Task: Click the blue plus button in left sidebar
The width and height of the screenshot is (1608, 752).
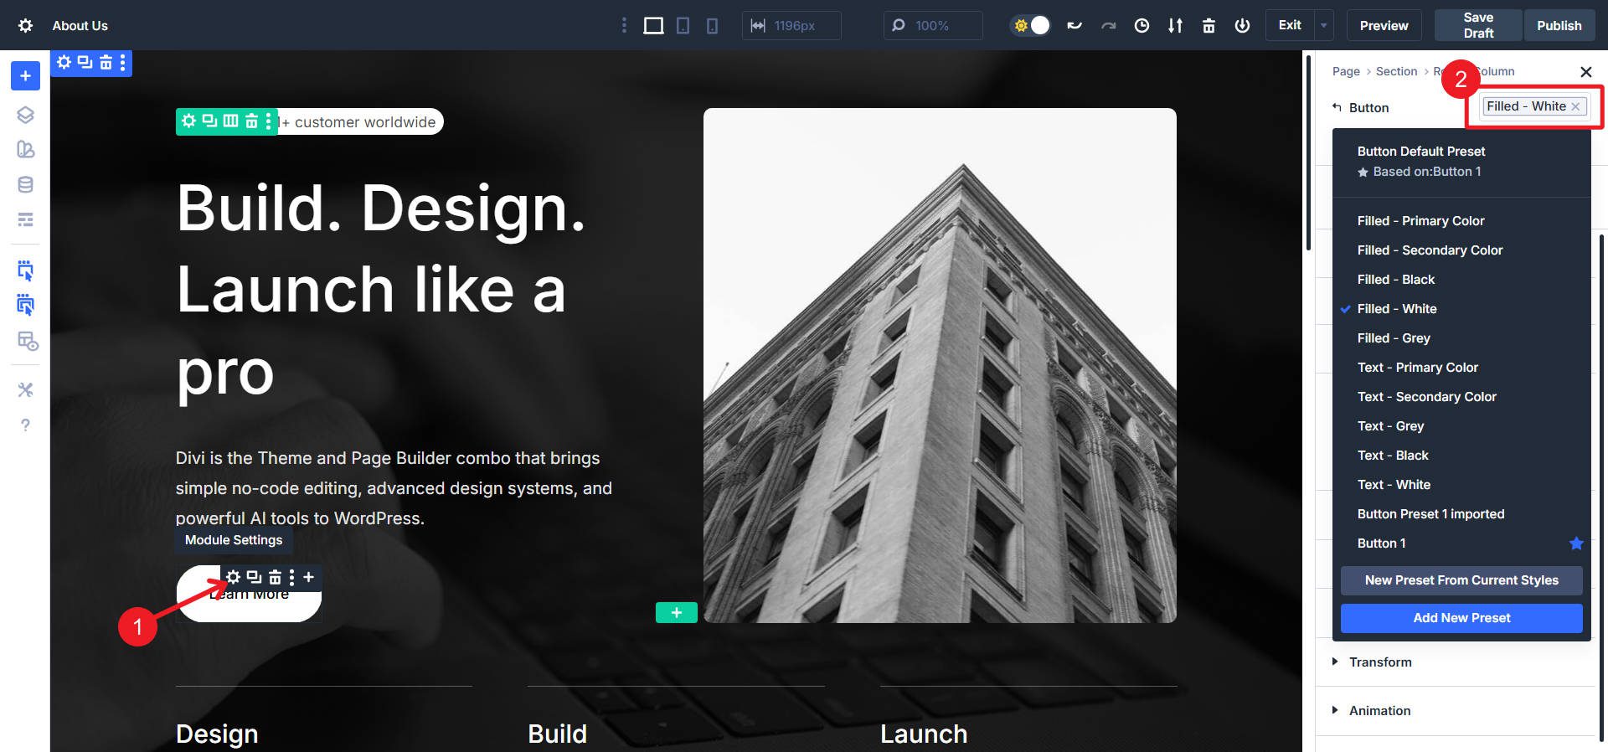Action: pos(25,76)
